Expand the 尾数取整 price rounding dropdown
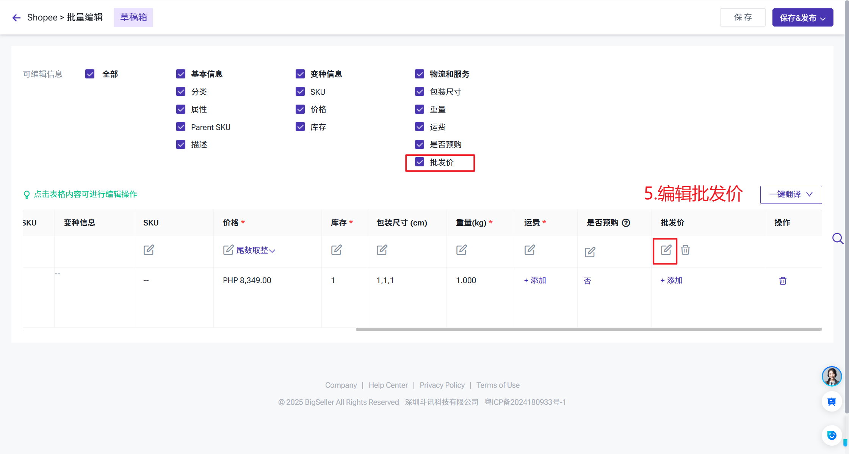 tap(256, 250)
